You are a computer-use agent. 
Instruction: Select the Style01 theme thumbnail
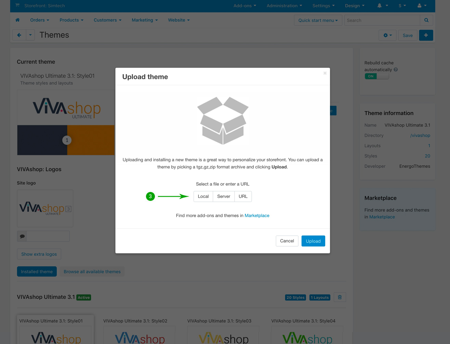(x=55, y=335)
